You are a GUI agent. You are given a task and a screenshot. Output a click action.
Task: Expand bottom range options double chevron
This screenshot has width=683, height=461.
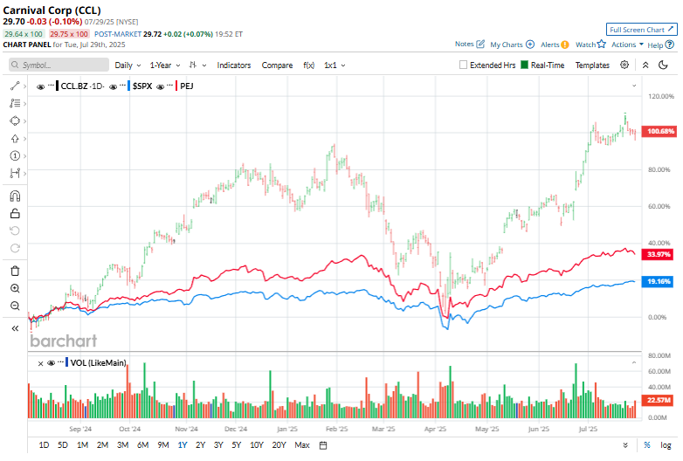point(625,445)
